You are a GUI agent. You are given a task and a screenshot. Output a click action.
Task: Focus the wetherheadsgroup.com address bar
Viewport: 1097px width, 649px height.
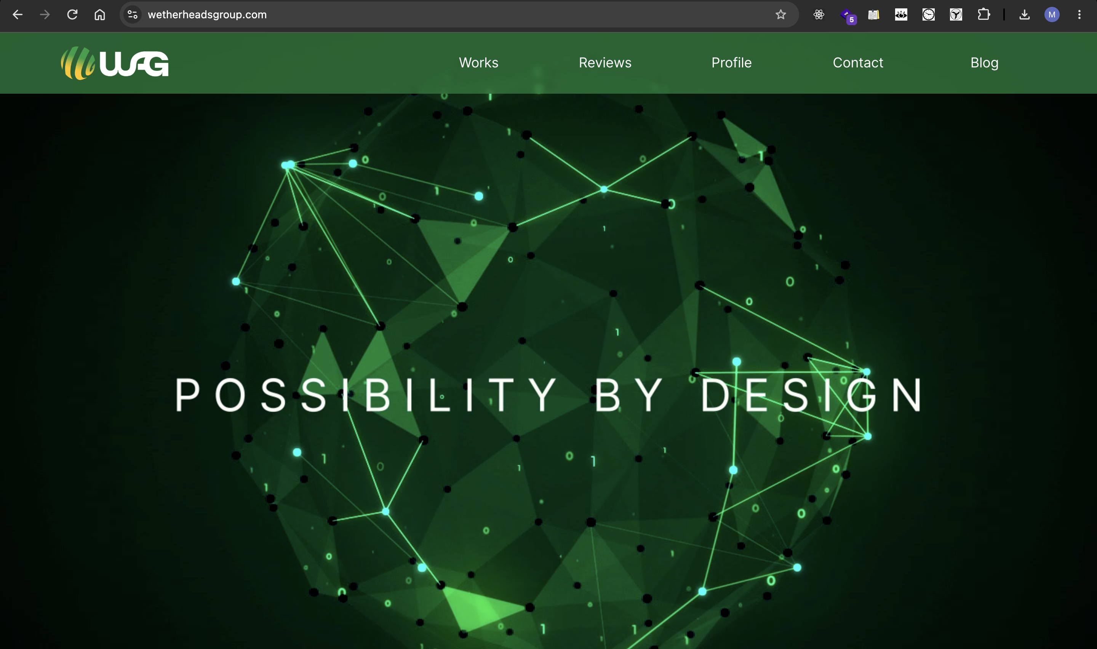455,14
